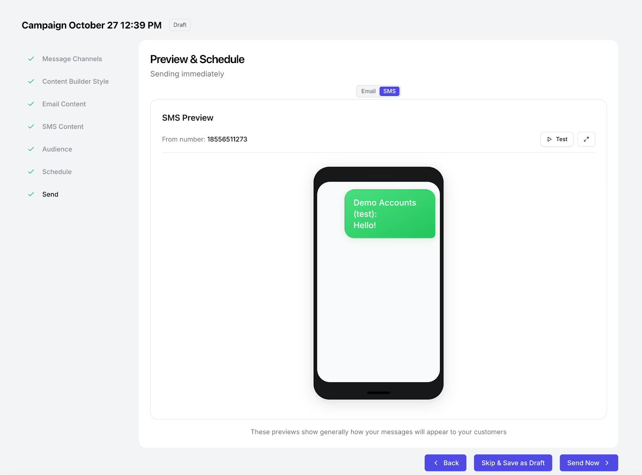This screenshot has width=642, height=475.
Task: Click the checkmark beside Audience step
Action: point(31,149)
